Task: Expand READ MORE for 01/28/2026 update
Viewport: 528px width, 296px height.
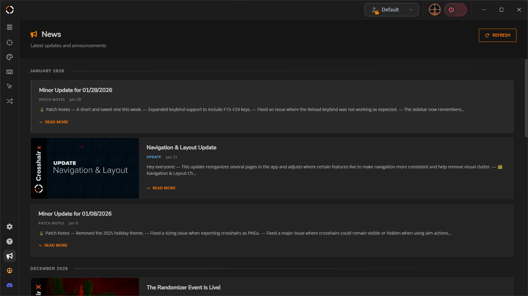Action: pyautogui.click(x=54, y=122)
